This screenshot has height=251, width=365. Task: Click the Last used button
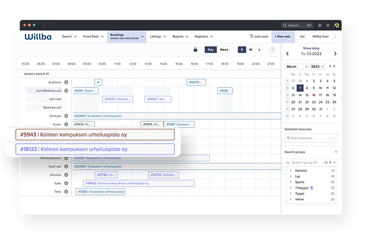[x=259, y=36]
